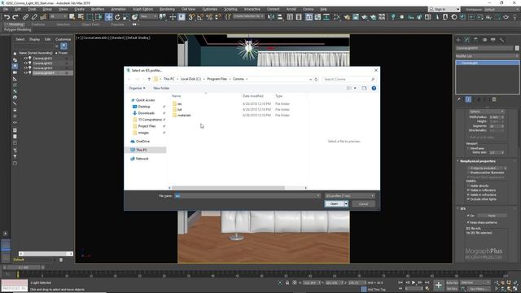Open the Motion tab in command panel
The height and width of the screenshot is (293, 521).
[484, 40]
